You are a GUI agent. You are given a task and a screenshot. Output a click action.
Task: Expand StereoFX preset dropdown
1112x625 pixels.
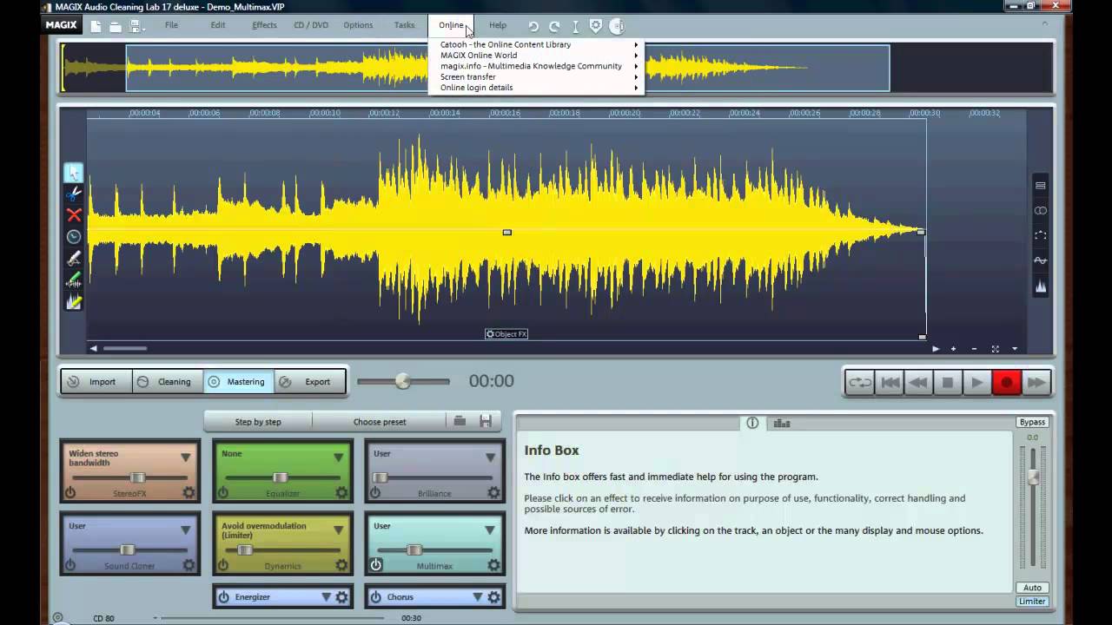tap(185, 457)
